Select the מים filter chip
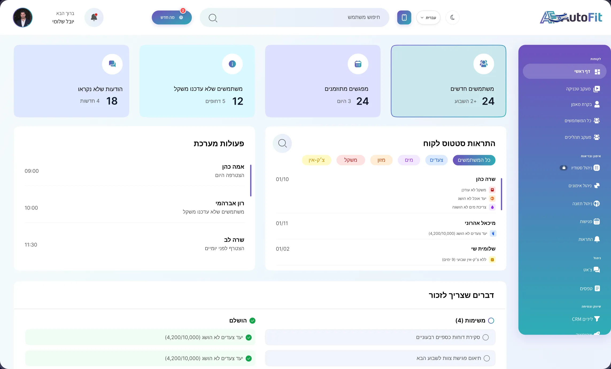This screenshot has width=611, height=369. click(x=409, y=160)
